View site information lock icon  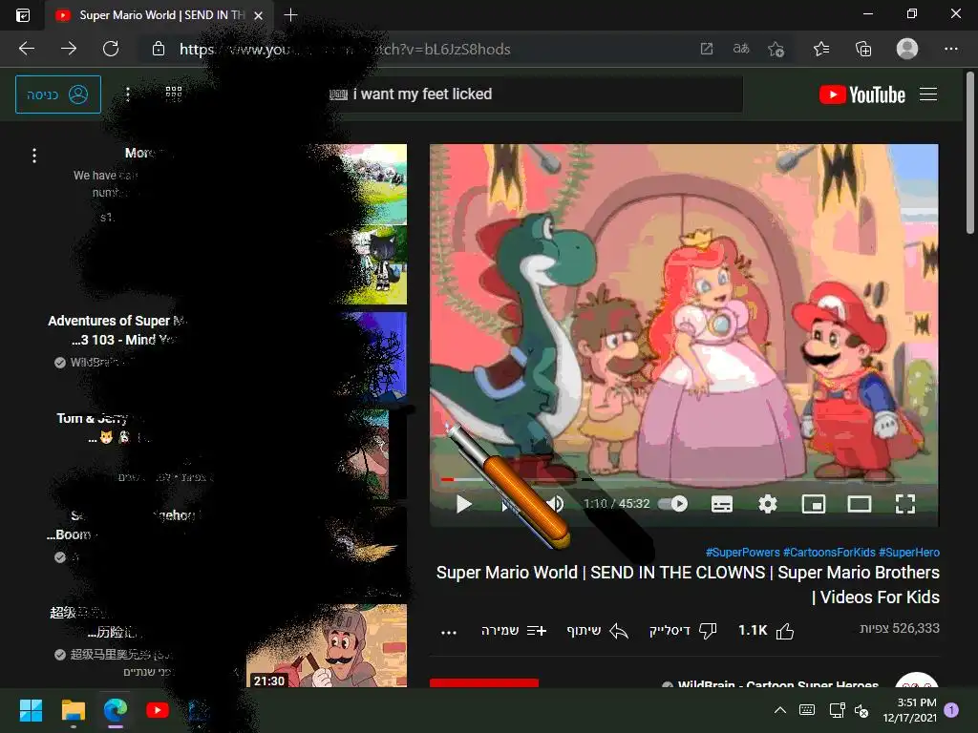(x=159, y=49)
